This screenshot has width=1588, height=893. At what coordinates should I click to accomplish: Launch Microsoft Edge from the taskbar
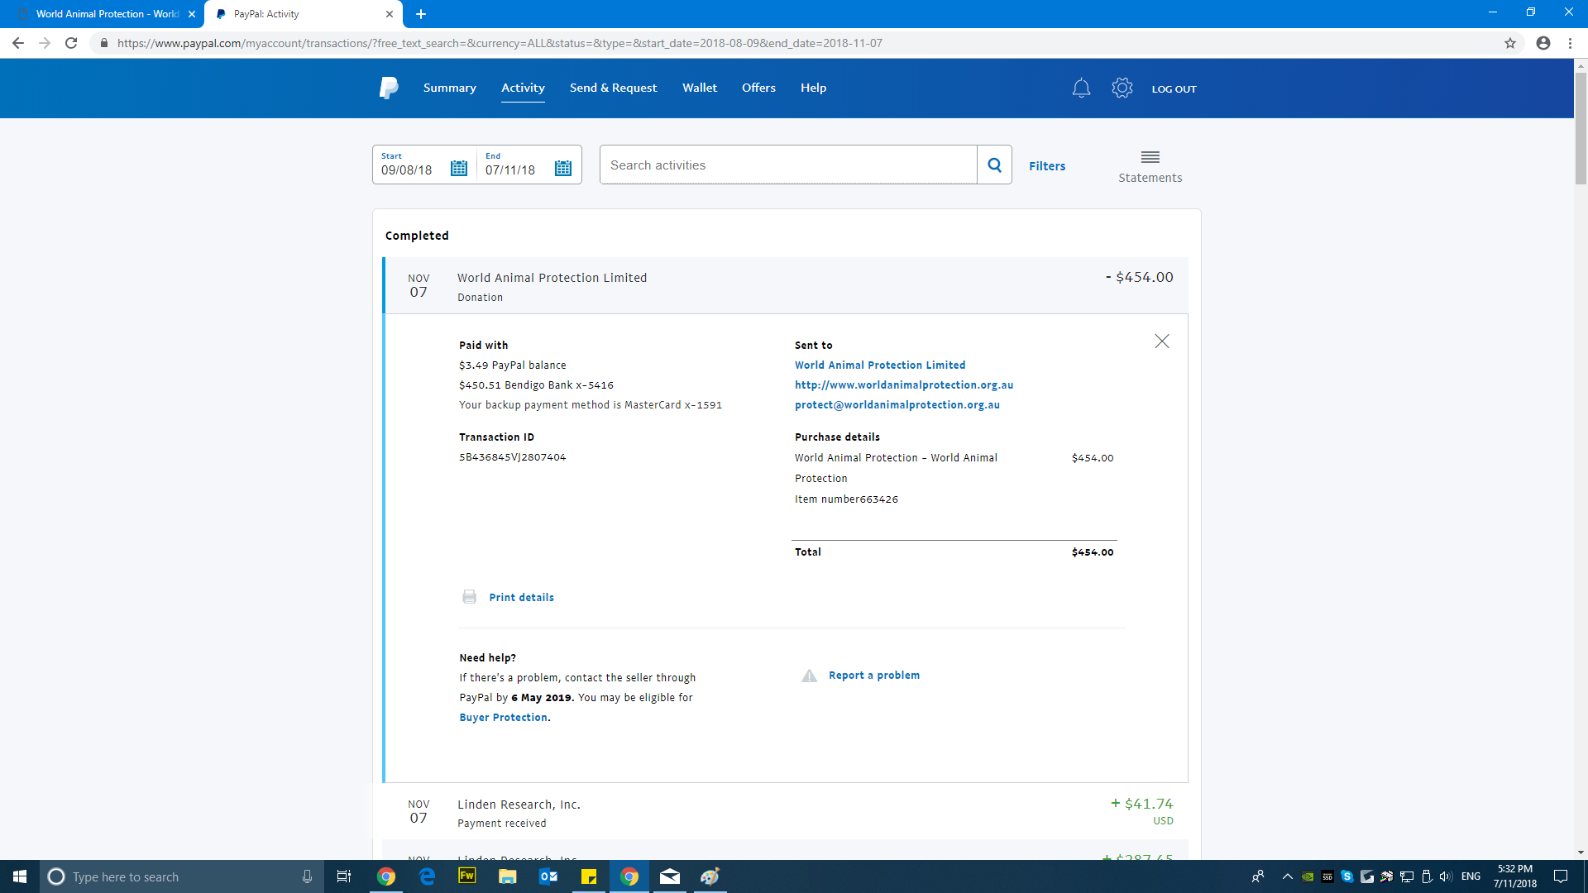pyautogui.click(x=427, y=876)
